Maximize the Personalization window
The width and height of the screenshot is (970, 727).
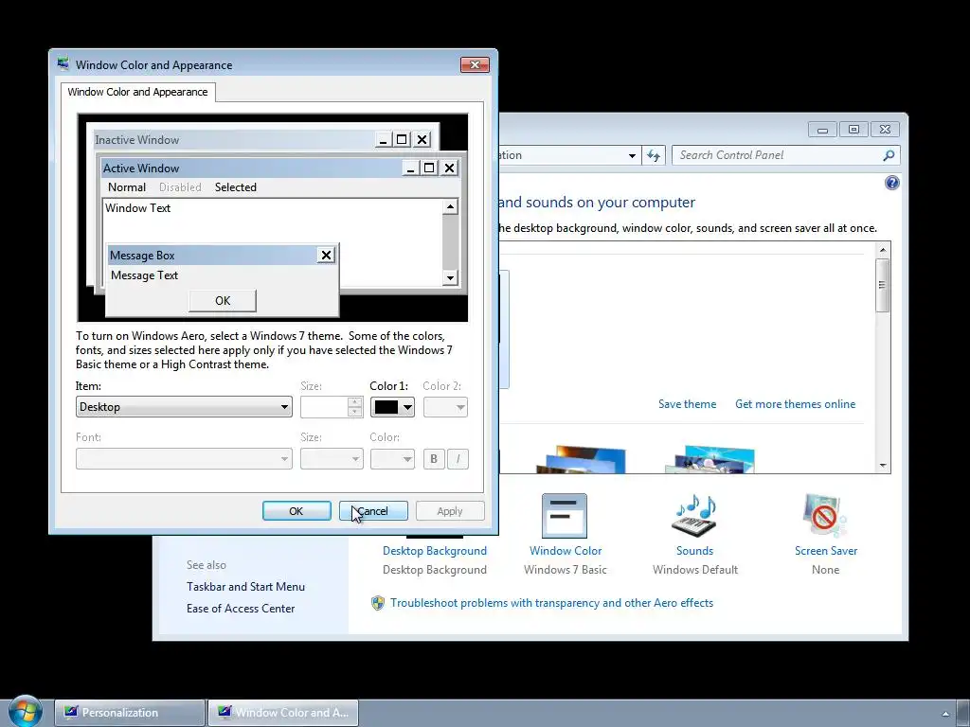pos(853,129)
